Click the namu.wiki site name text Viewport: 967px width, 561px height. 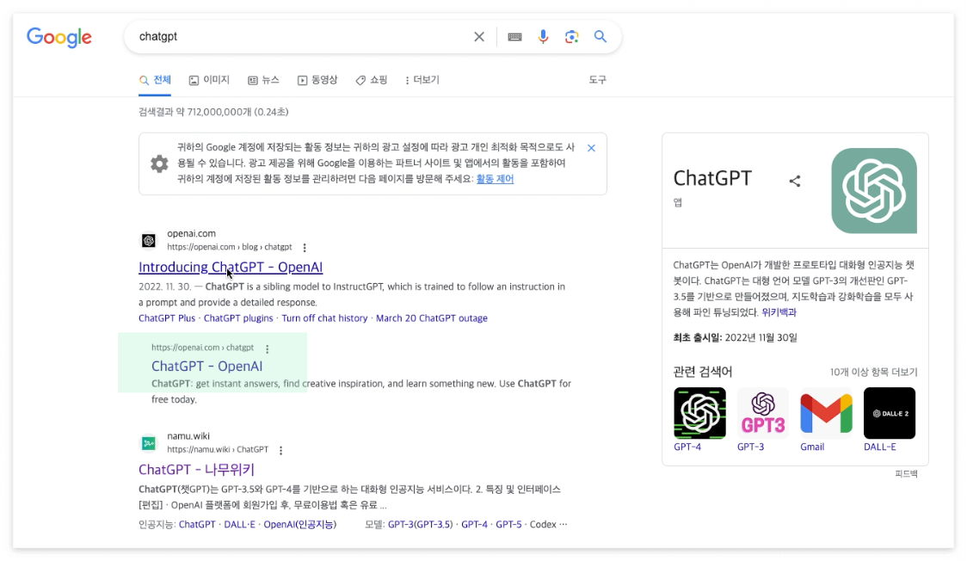coord(188,436)
